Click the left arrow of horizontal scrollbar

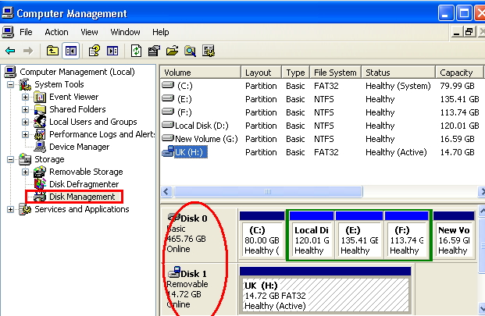166,192
